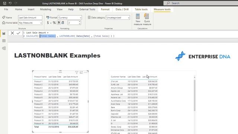238x134 pixels.
Task: Sort by Last Sale Amount in the product table
Action: [x=70, y=77]
